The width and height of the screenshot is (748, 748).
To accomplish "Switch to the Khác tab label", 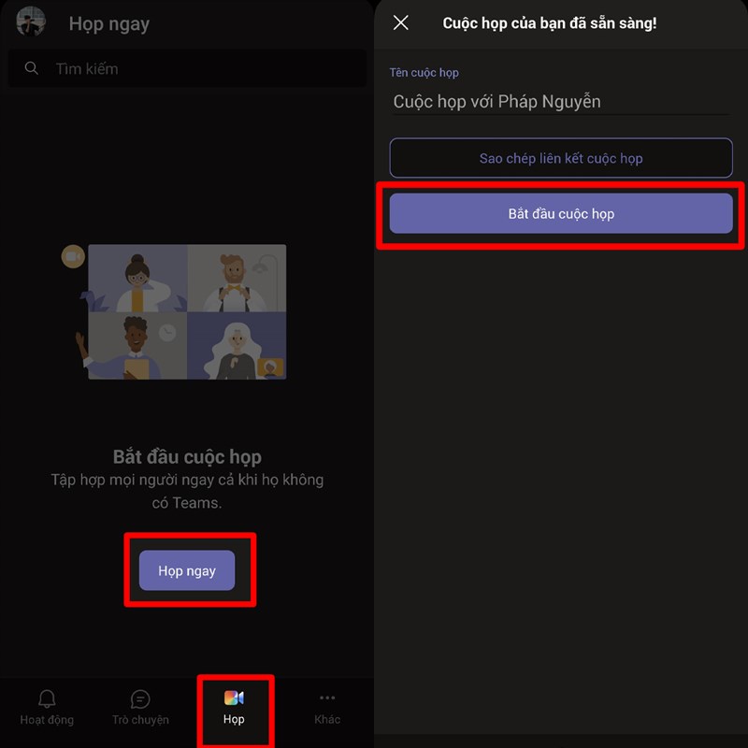I will 327,719.
